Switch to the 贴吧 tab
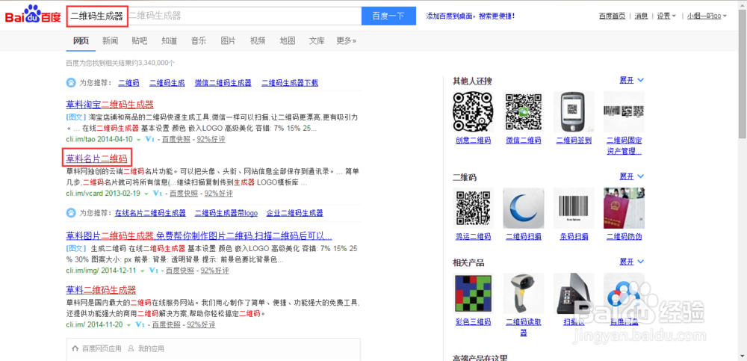The height and width of the screenshot is (361, 747). tap(140, 40)
